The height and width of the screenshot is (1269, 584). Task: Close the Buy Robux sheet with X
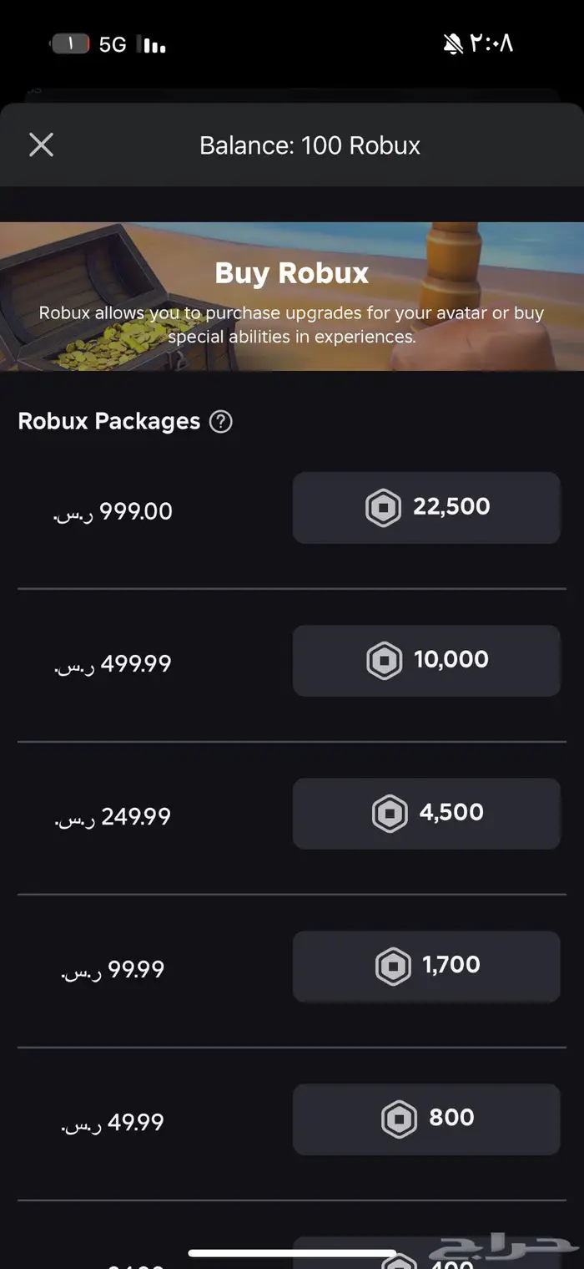pyautogui.click(x=41, y=145)
